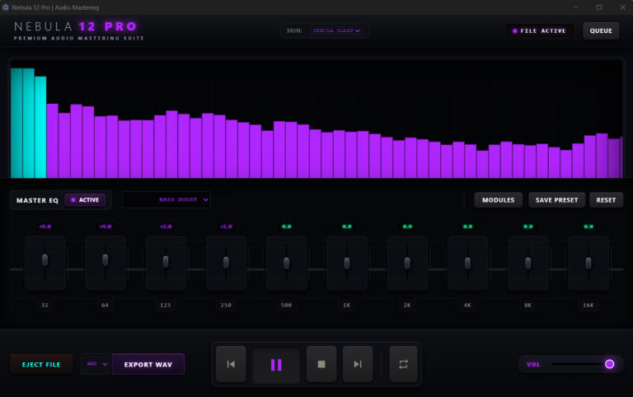Open the Skin selector dropdown
The width and height of the screenshot is (633, 397).
(336, 30)
